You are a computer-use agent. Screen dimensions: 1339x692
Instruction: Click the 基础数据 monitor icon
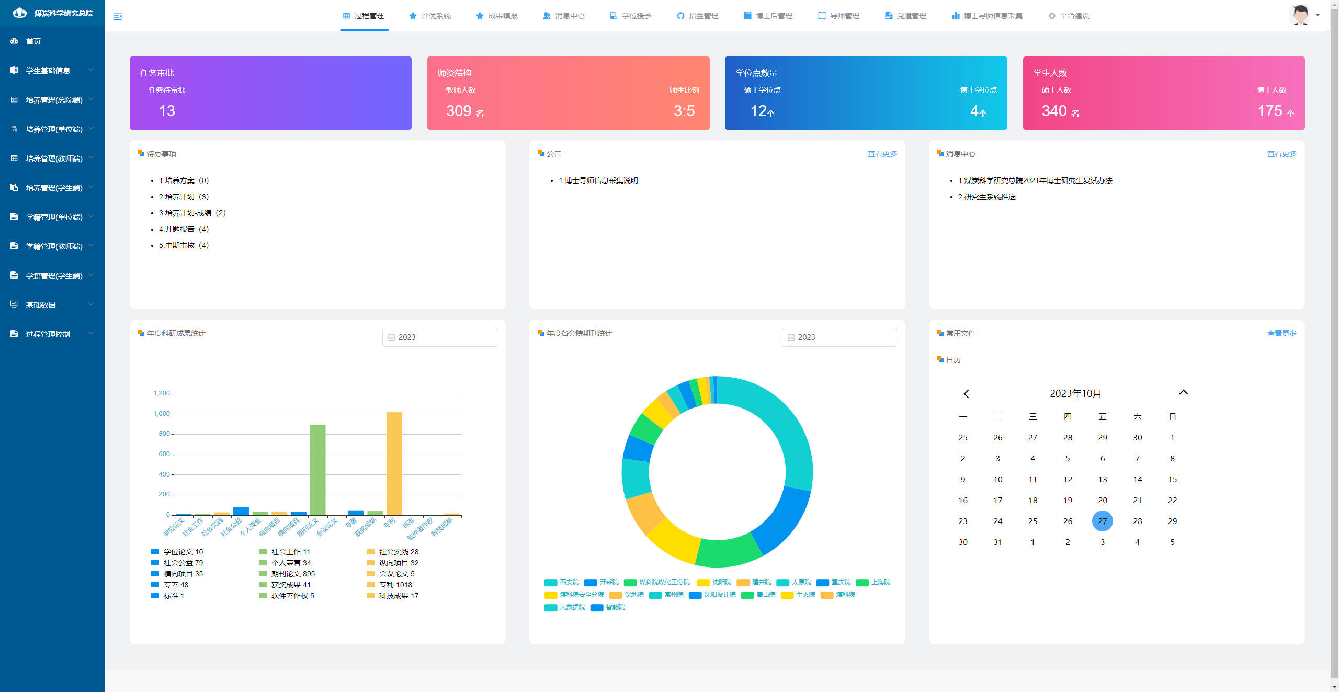(14, 304)
